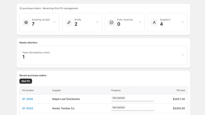Click the Needs attention heading
Screen dimensions: 205x115
(x=28, y=42)
